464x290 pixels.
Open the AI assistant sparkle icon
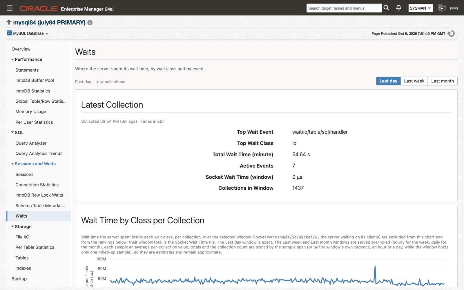(x=442, y=8)
